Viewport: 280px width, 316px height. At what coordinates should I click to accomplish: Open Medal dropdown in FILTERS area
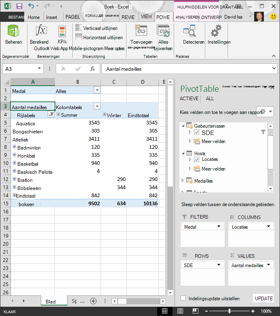coord(219,226)
